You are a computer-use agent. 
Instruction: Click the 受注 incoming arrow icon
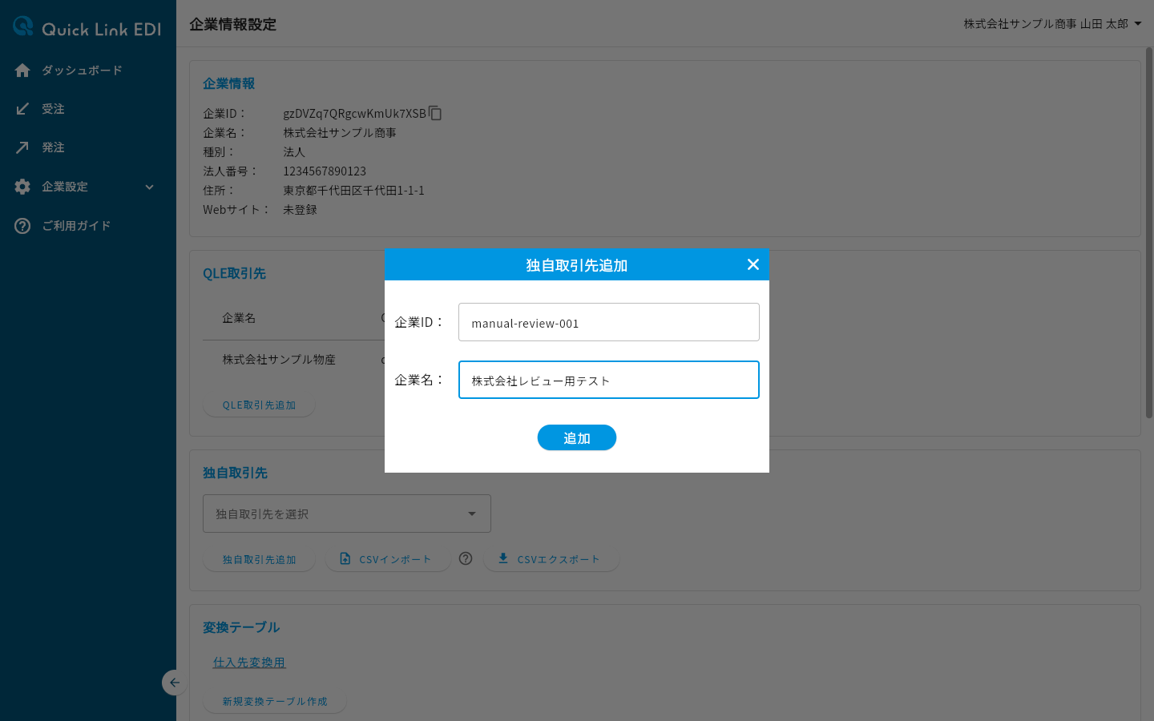coord(22,109)
